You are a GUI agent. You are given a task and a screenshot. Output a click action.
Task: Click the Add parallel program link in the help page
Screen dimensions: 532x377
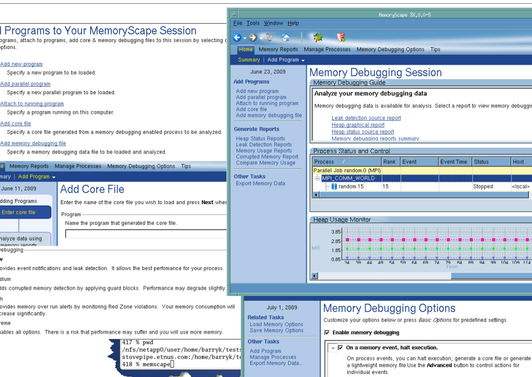point(25,84)
